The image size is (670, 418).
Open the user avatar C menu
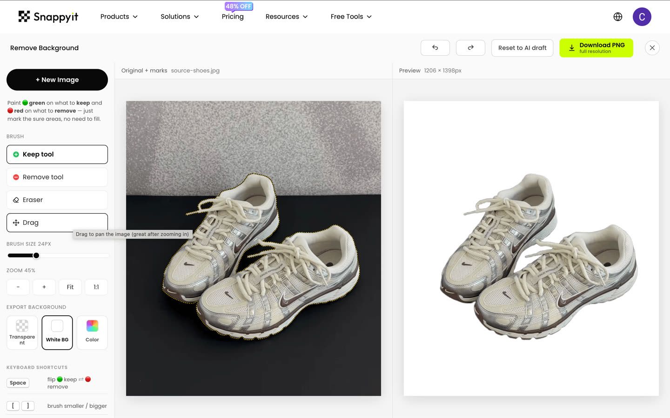[642, 17]
